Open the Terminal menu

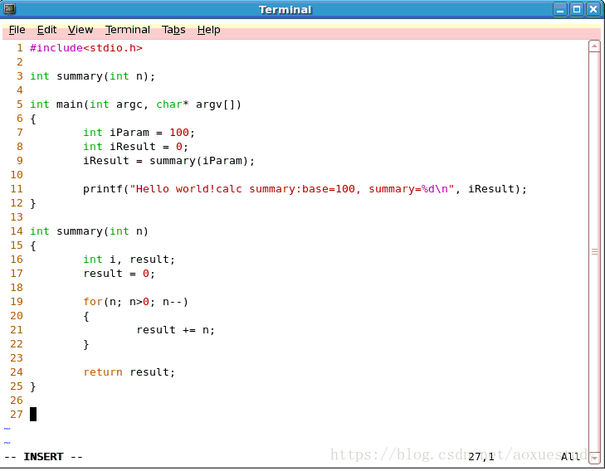pos(128,30)
